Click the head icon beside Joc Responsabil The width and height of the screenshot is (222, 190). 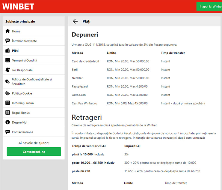[8, 70]
